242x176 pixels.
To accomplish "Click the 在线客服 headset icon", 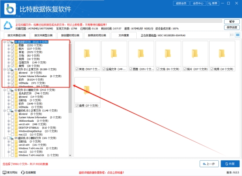I will [x=23, y=172].
